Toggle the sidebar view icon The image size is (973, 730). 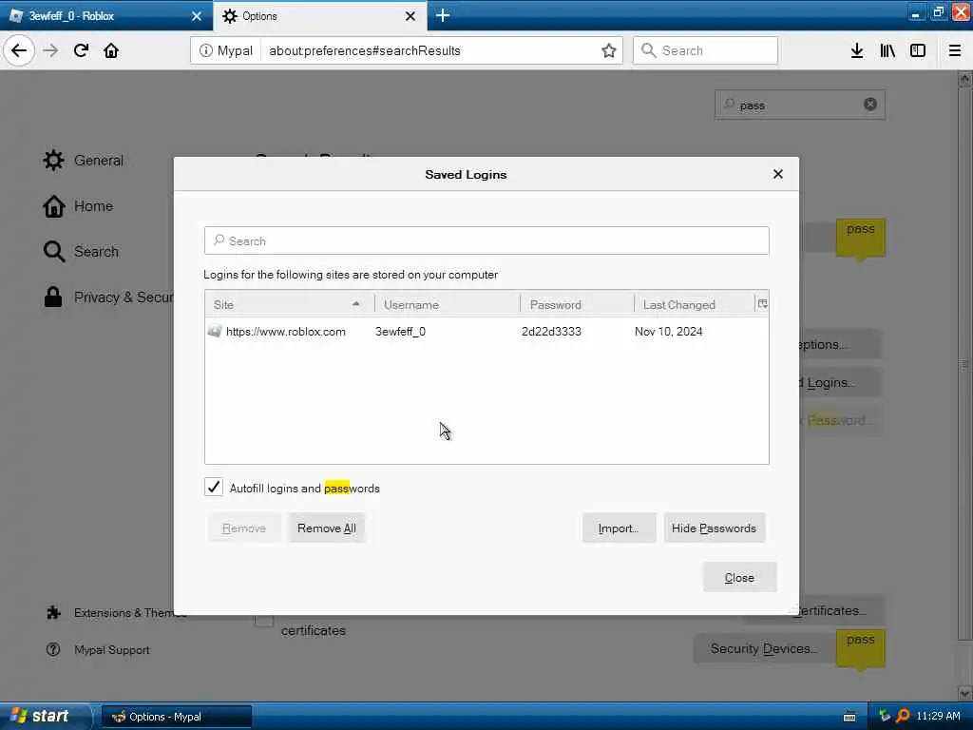918,51
